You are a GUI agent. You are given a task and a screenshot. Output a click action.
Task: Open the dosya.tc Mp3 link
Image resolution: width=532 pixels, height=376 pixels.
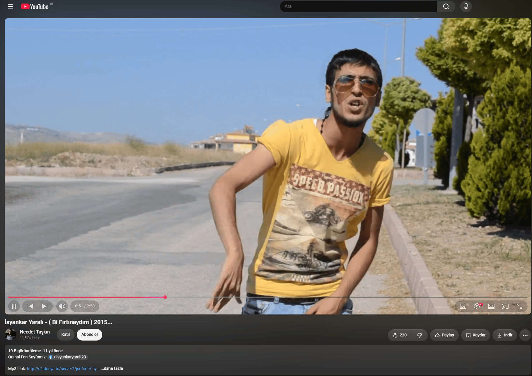pos(63,369)
